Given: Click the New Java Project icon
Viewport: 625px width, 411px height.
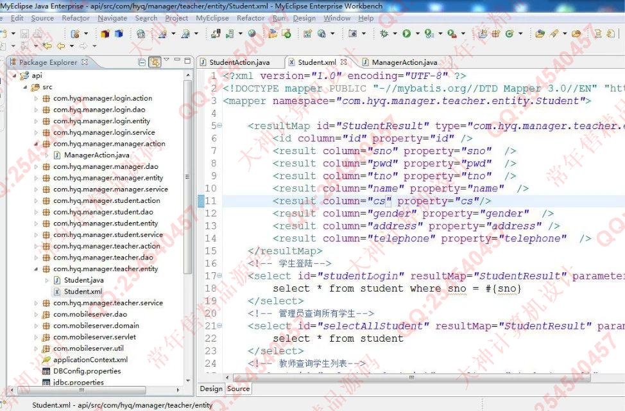Looking at the screenshot, I should coord(483,34).
